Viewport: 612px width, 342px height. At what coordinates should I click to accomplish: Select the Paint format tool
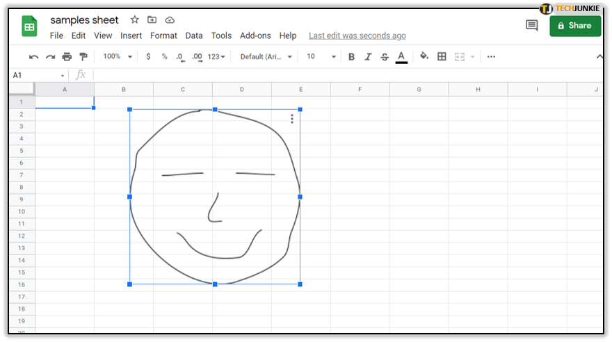point(83,57)
